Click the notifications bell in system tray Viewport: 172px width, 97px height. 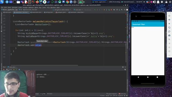(158, 2)
